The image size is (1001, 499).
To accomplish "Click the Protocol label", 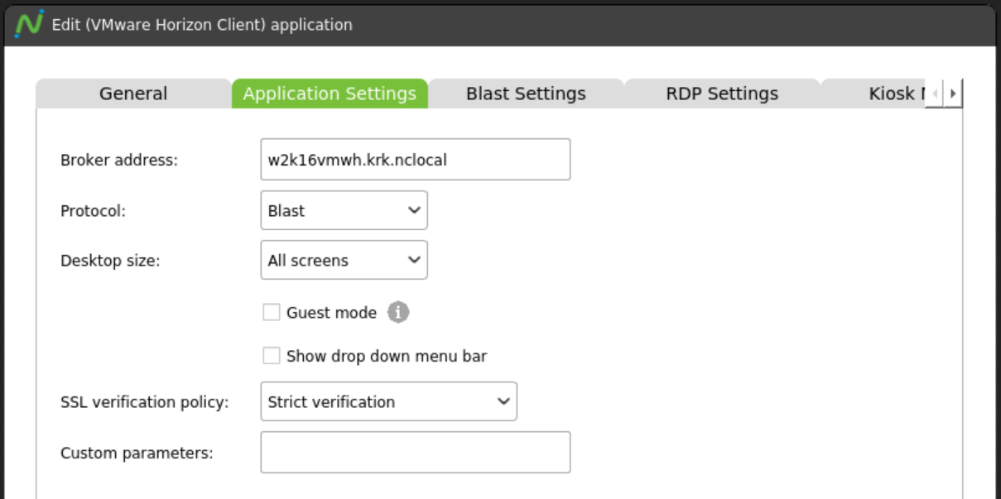I will click(x=93, y=211).
